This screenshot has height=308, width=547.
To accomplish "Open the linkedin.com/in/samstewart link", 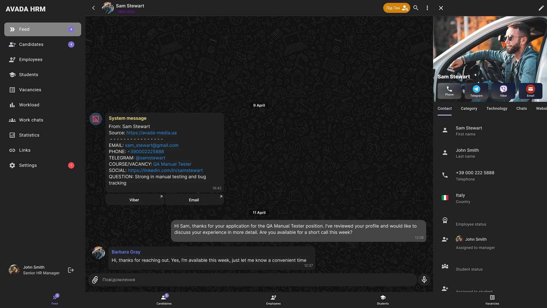I will 165,170.
